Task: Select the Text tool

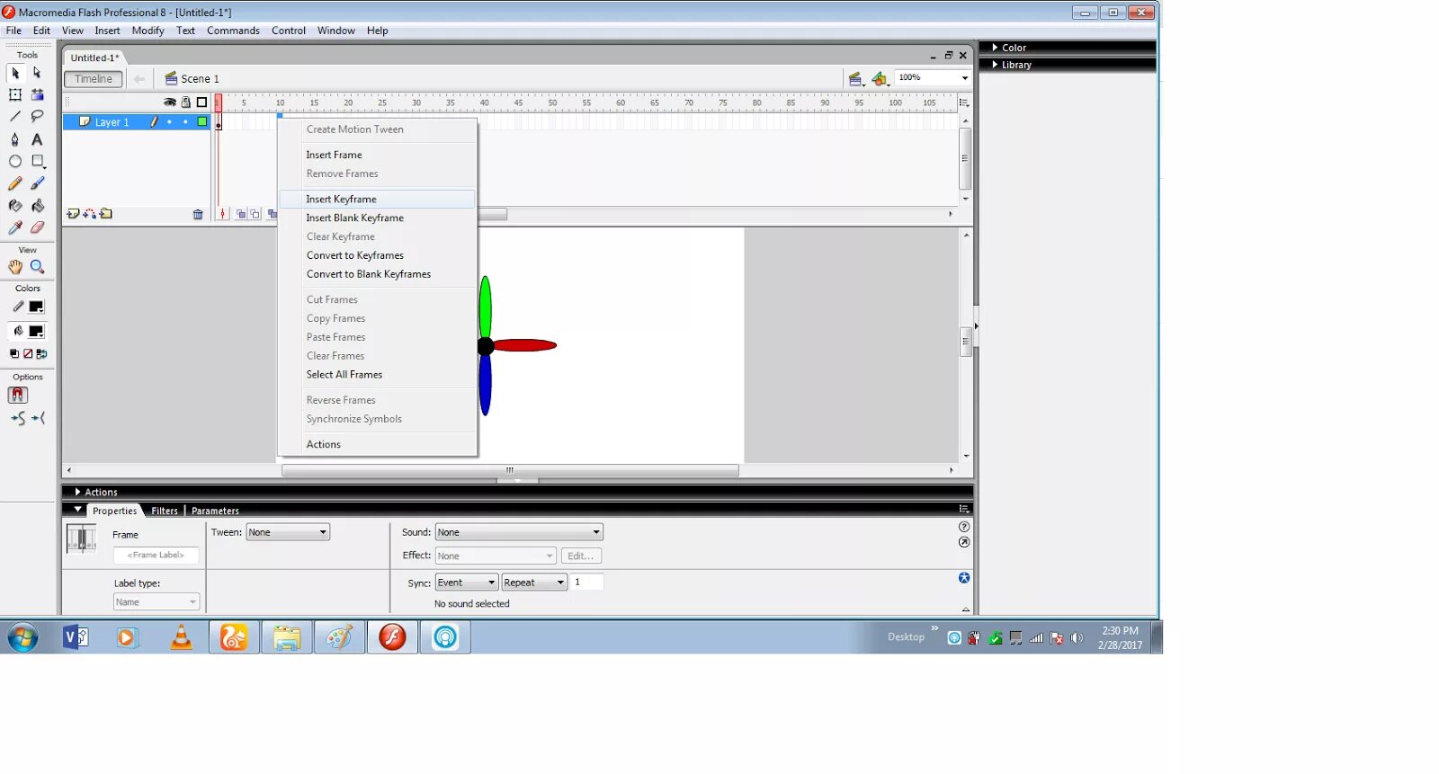Action: coord(37,139)
